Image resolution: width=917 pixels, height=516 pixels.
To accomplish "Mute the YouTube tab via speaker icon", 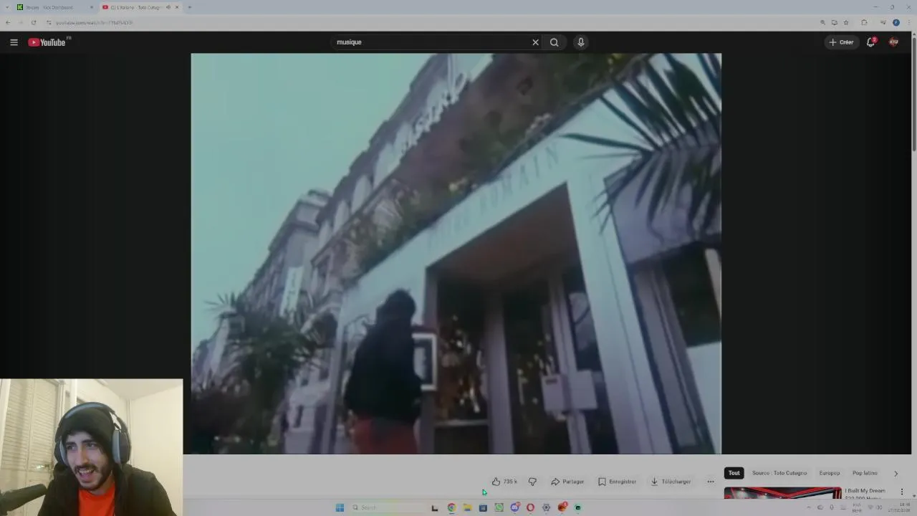I will coord(168,7).
